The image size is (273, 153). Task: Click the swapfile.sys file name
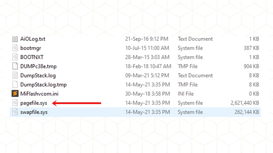tap(34, 112)
